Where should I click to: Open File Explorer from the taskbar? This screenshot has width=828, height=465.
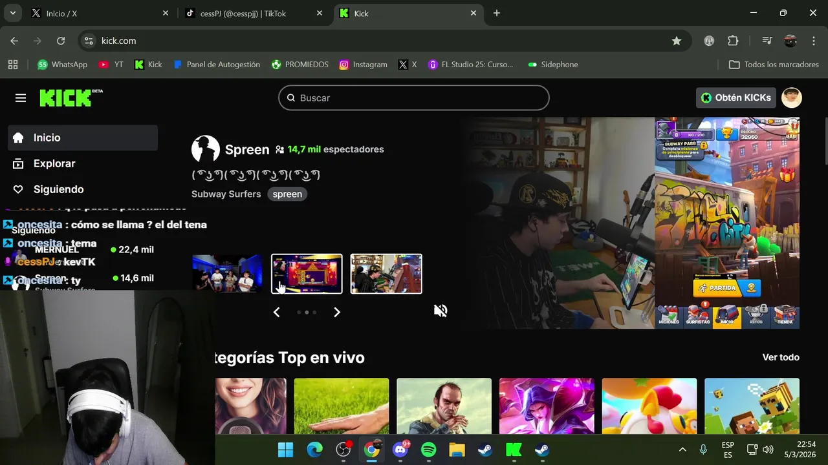click(x=457, y=449)
